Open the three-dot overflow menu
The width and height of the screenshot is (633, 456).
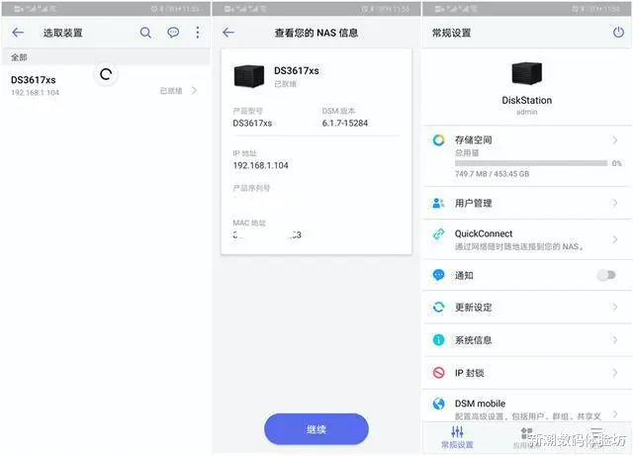click(x=198, y=33)
